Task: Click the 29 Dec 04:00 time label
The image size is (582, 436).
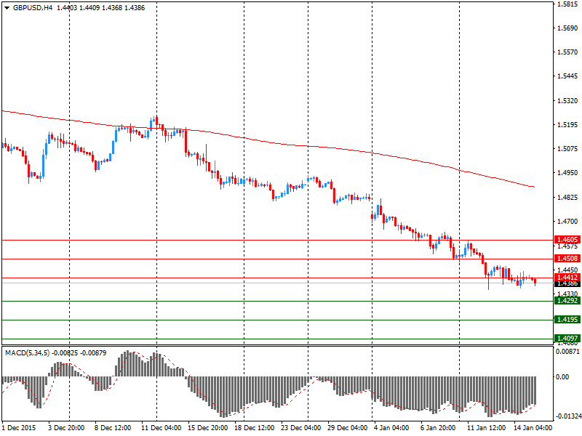Action: tap(348, 428)
